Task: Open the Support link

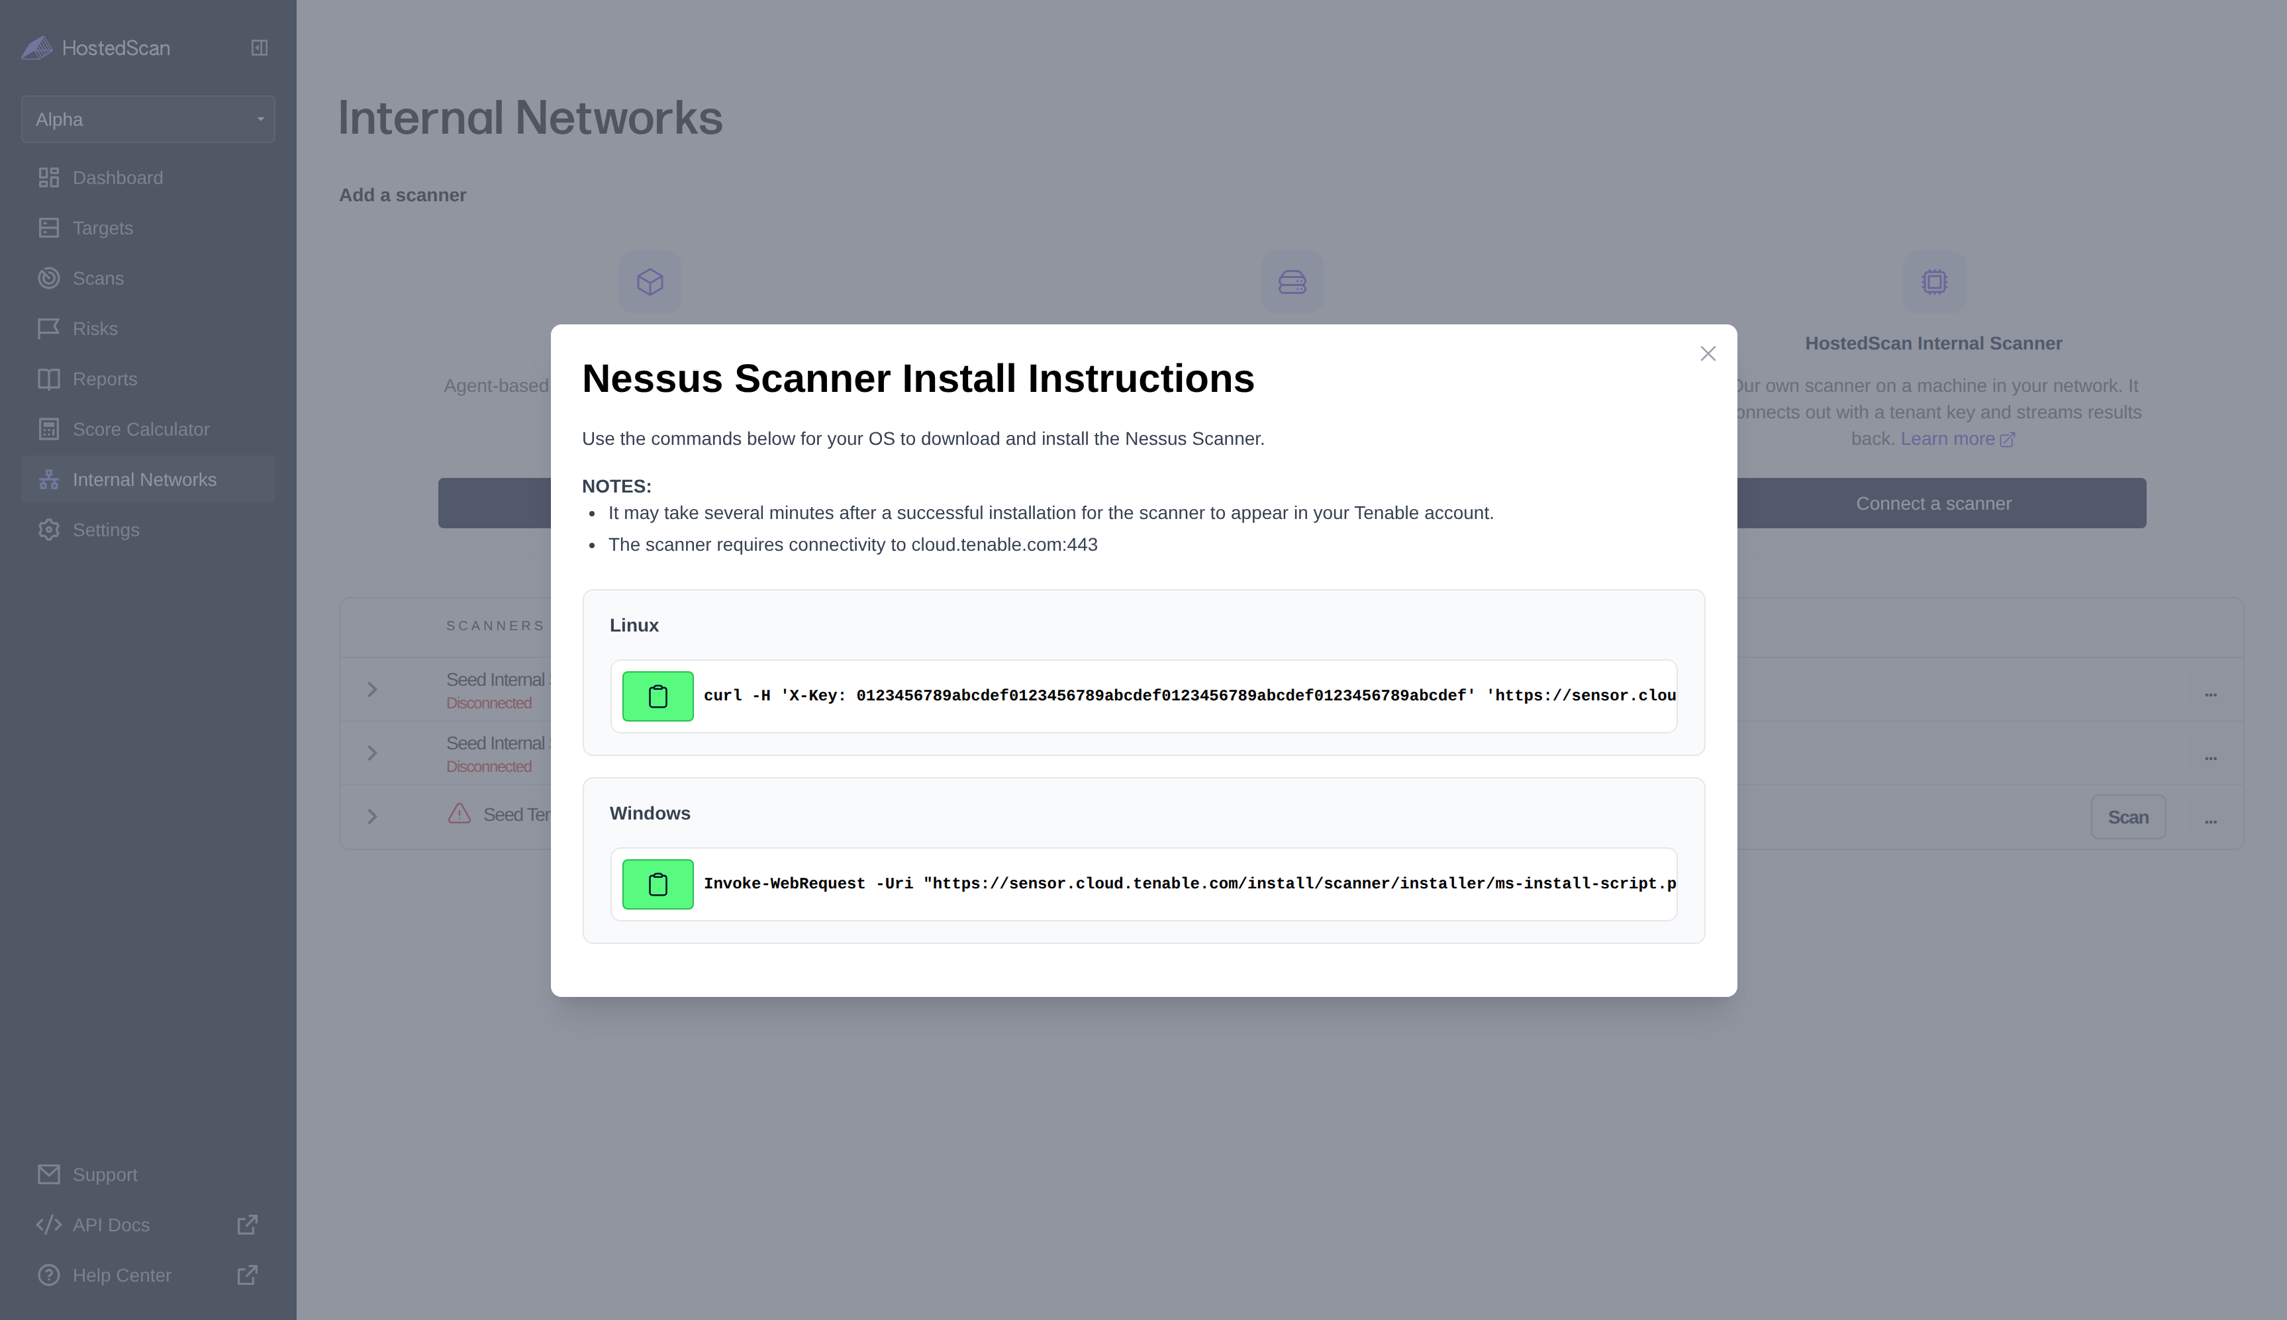Action: click(148, 1174)
